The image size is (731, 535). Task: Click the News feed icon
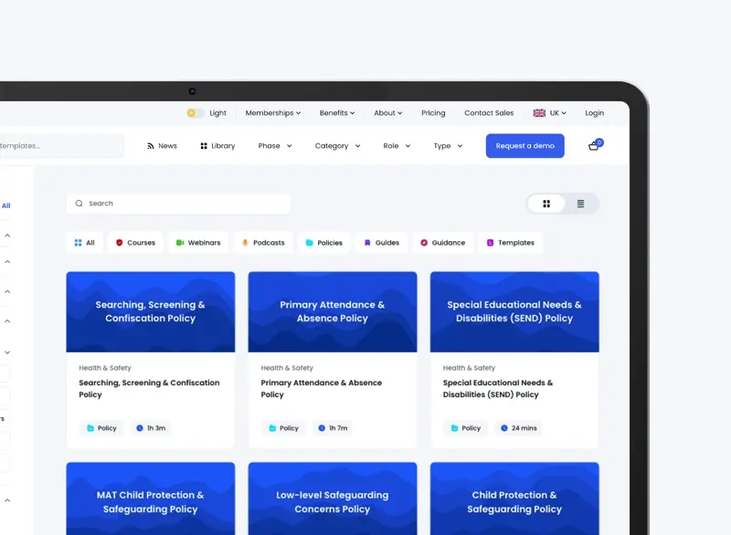151,146
